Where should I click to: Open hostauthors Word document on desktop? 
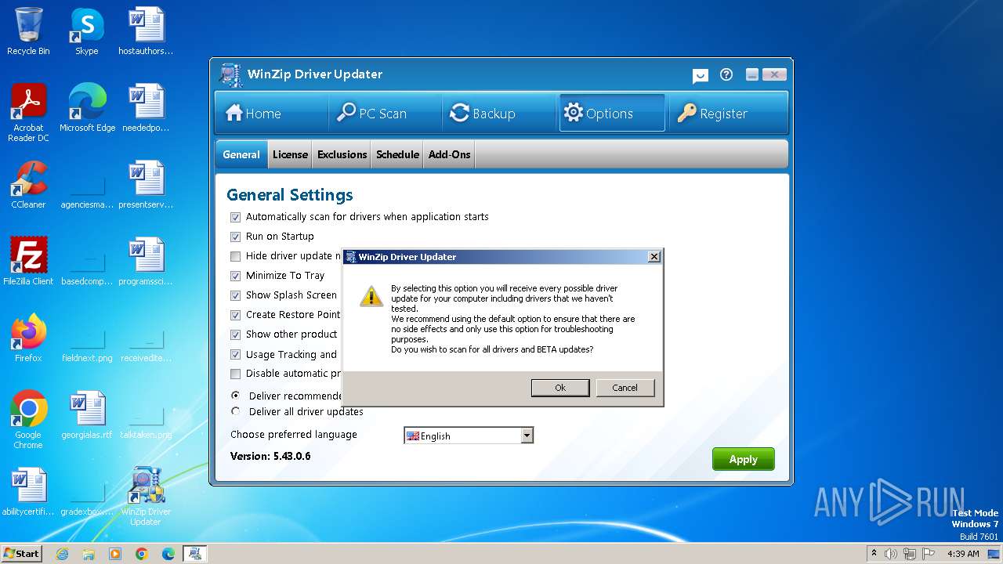click(x=146, y=31)
